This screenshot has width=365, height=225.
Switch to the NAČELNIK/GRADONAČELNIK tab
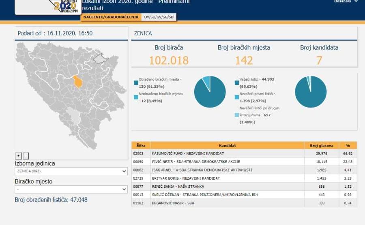(111, 17)
